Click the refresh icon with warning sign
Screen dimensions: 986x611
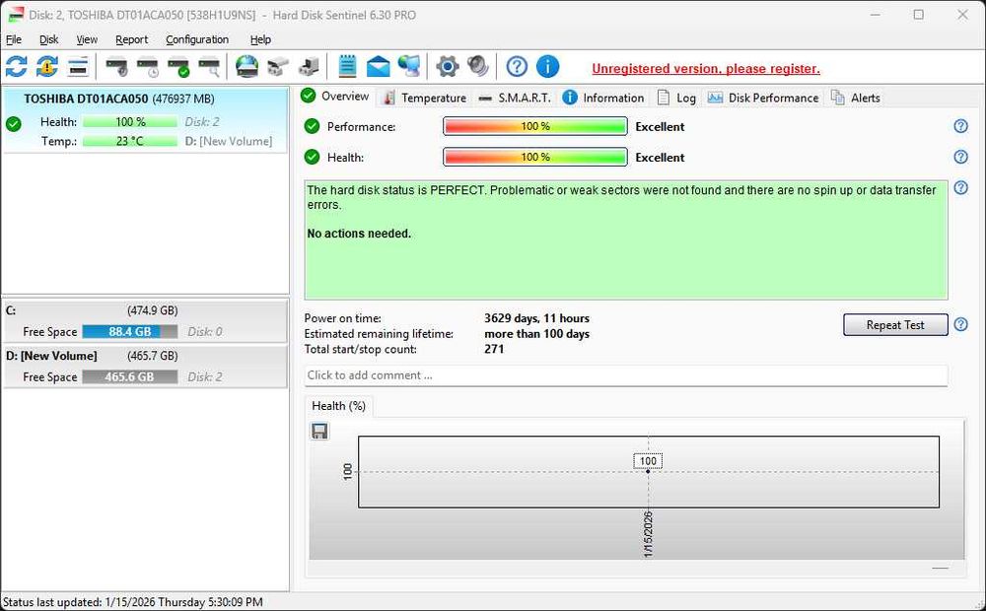[47, 66]
